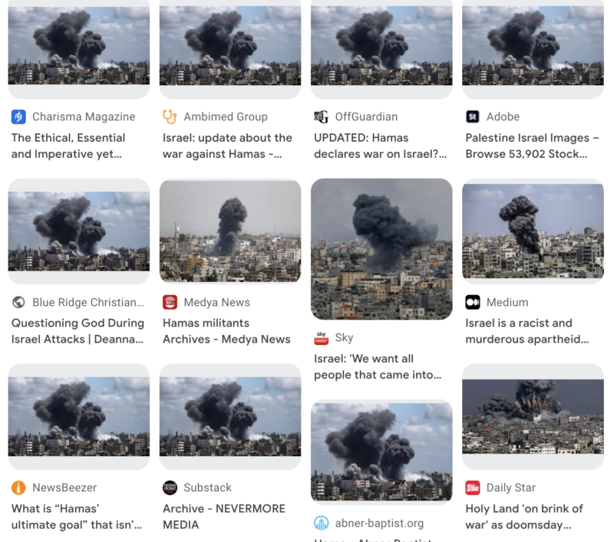
Task: Click the abner-baptist.org site icon
Action: pos(321,524)
